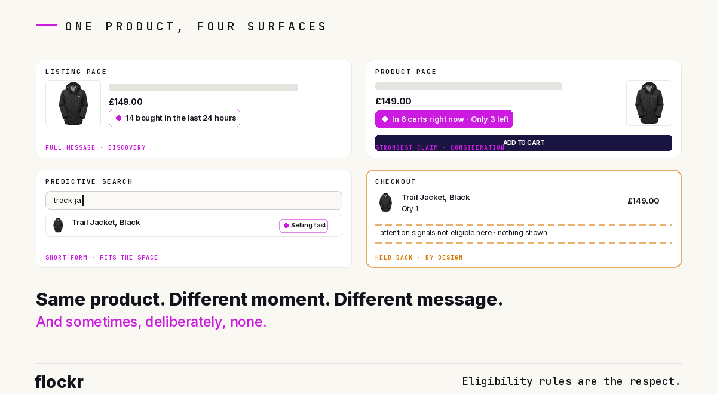Click the small jacket icon in search result
This screenshot has width=717, height=394.
(58, 225)
